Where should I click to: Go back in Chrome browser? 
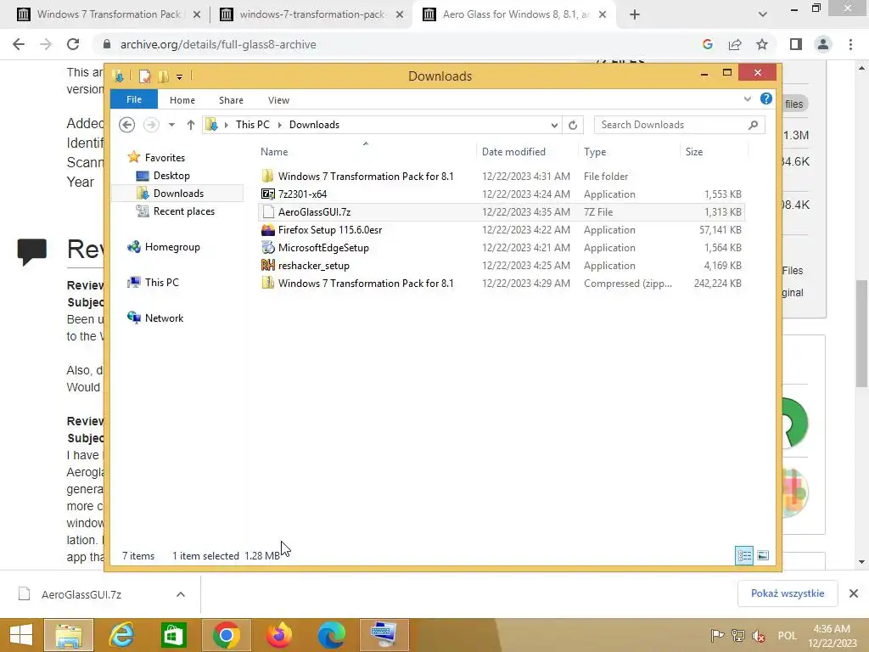[x=19, y=44]
